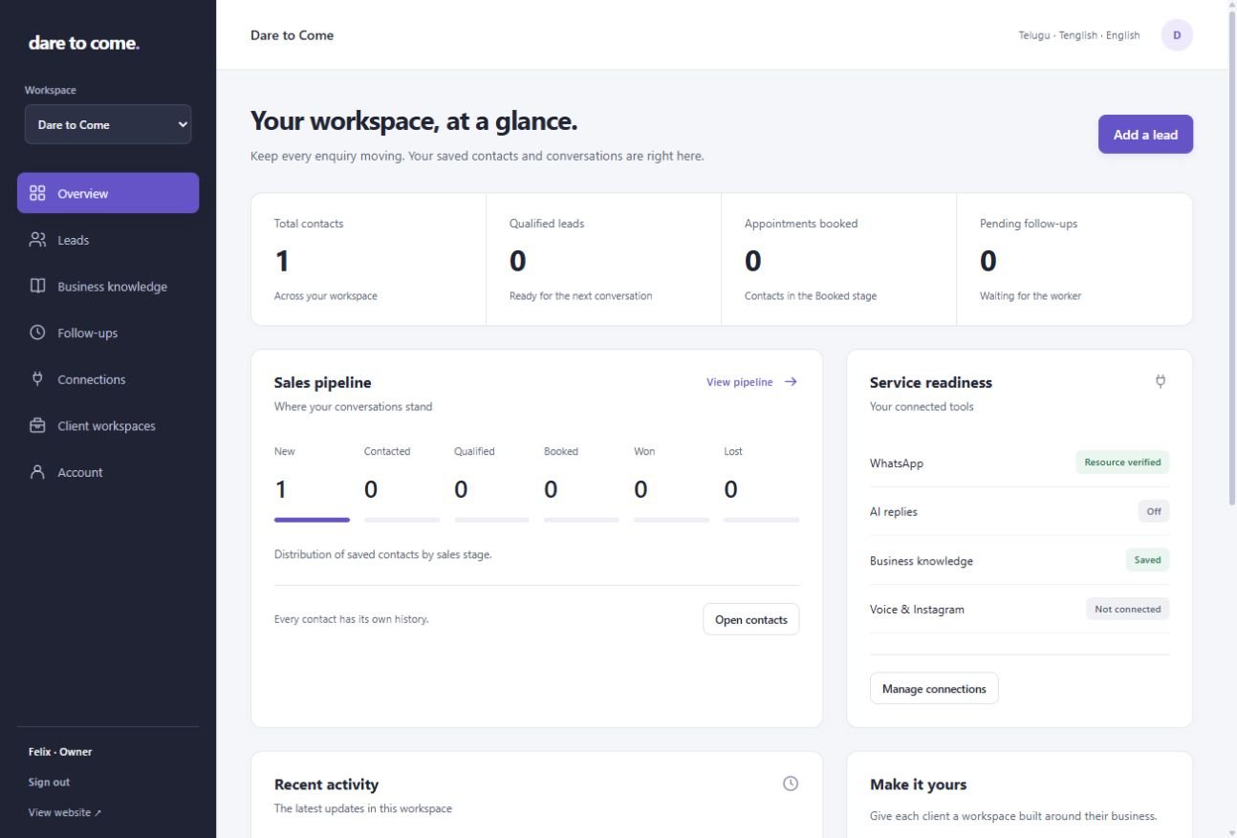Viewport: 1237px width, 838px height.
Task: Click the Overview grid icon in sidebar
Action: click(37, 193)
